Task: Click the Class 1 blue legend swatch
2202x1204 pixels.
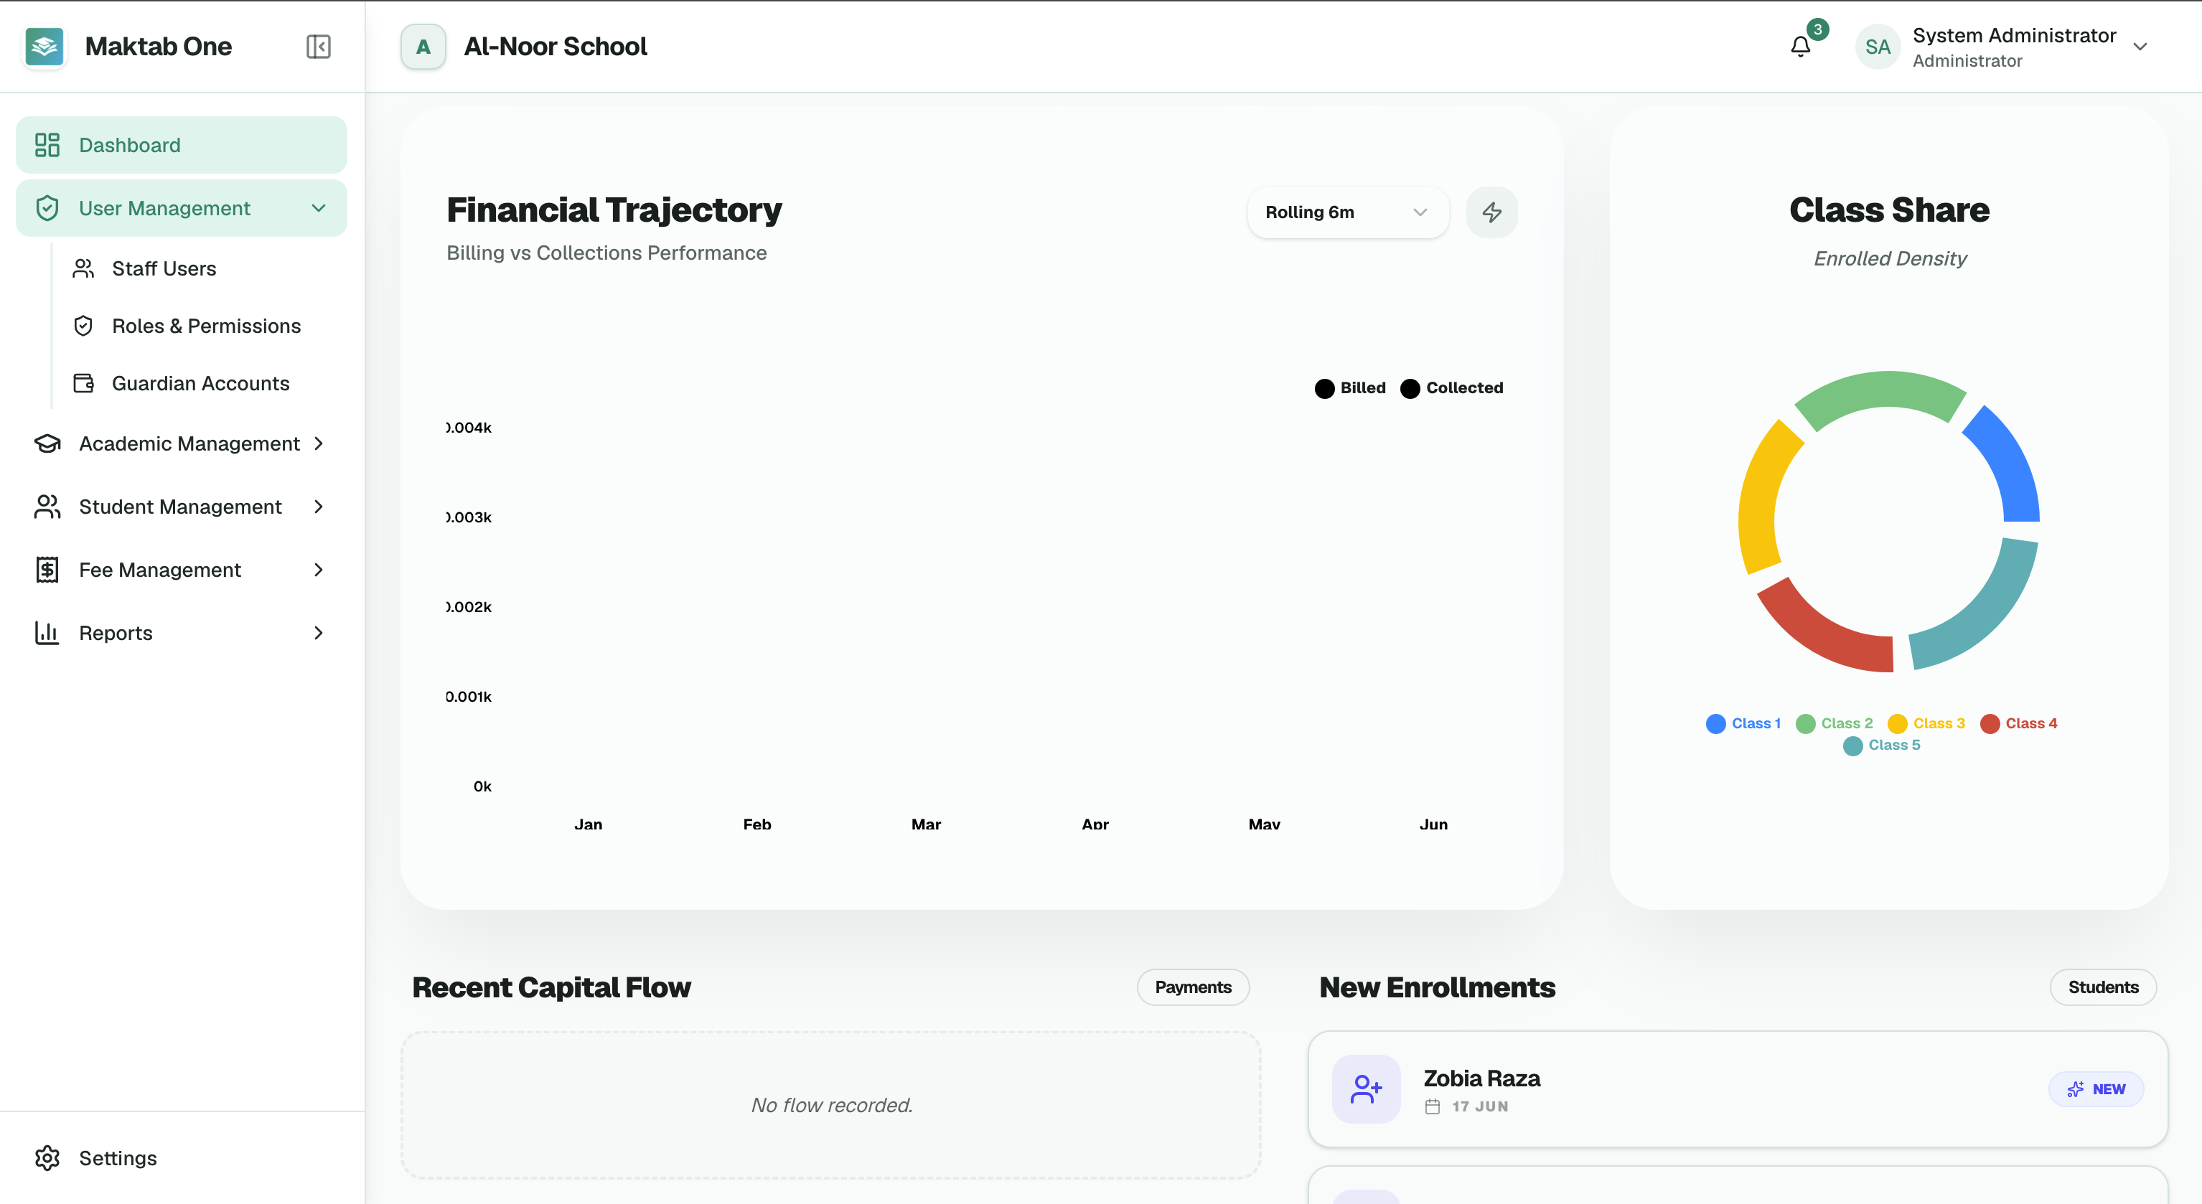Action: point(1715,724)
